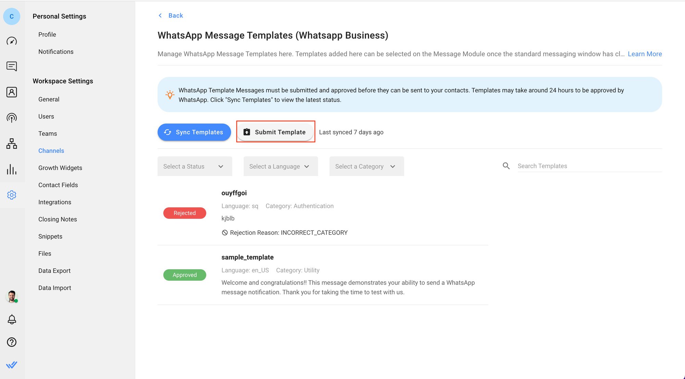Image resolution: width=685 pixels, height=379 pixels.
Task: Click the 'kjblb' template body text
Action: (228, 218)
